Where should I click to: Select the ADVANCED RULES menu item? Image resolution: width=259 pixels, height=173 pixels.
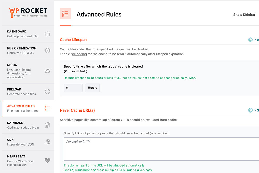28,108
